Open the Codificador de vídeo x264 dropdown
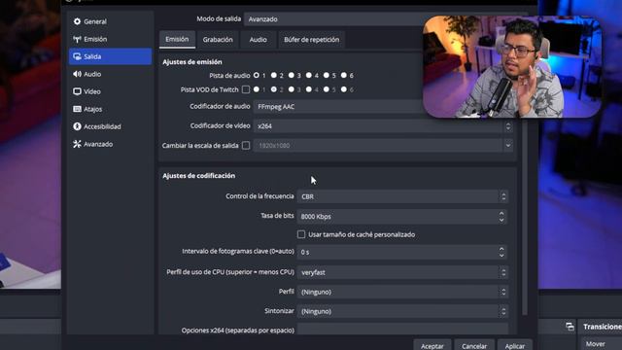622x350 pixels. click(x=383, y=126)
